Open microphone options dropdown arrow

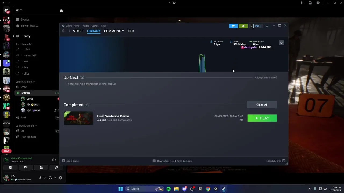(45, 178)
